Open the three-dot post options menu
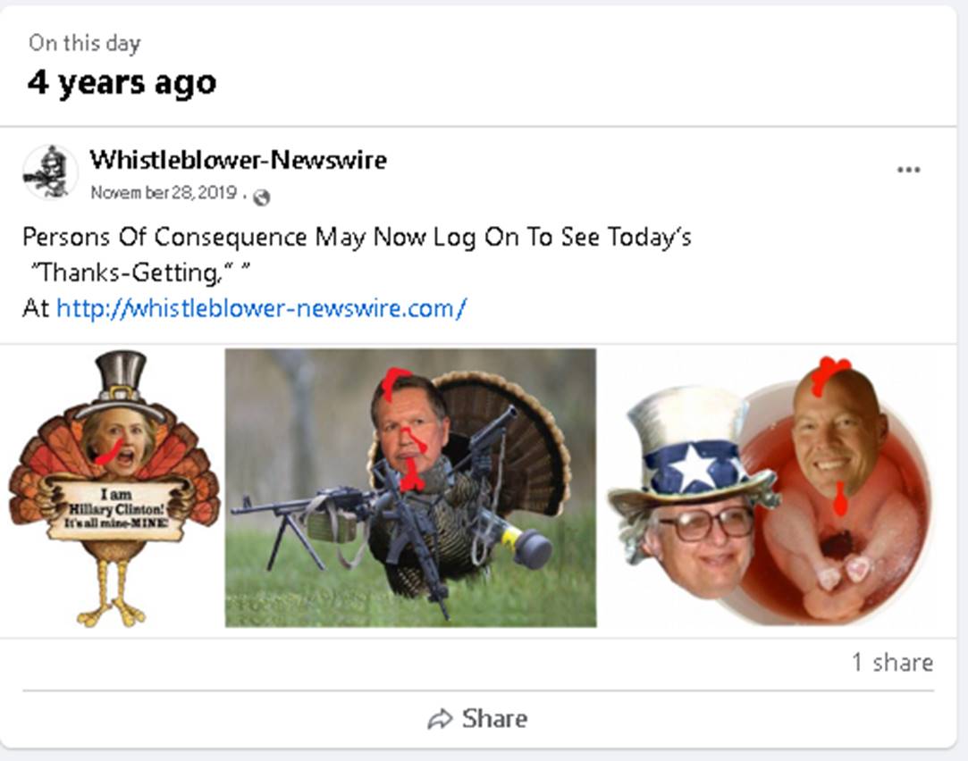 point(908,170)
